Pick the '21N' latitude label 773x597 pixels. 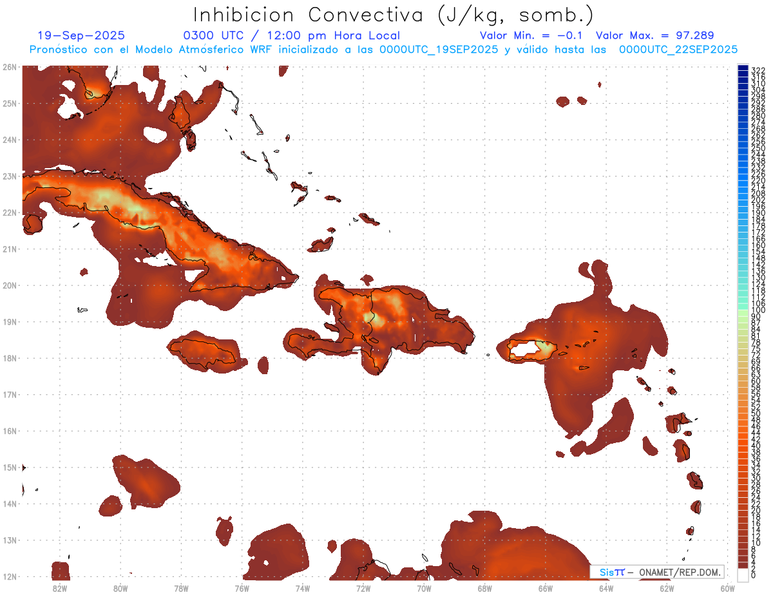point(10,249)
